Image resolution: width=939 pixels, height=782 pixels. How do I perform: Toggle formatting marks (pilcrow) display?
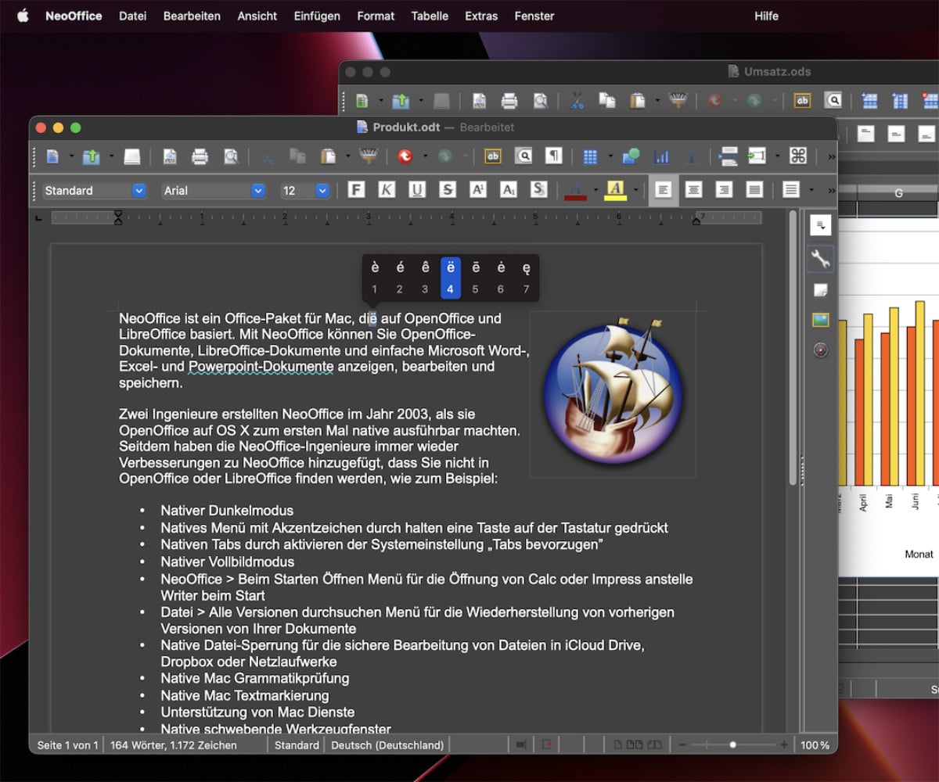[x=554, y=156]
